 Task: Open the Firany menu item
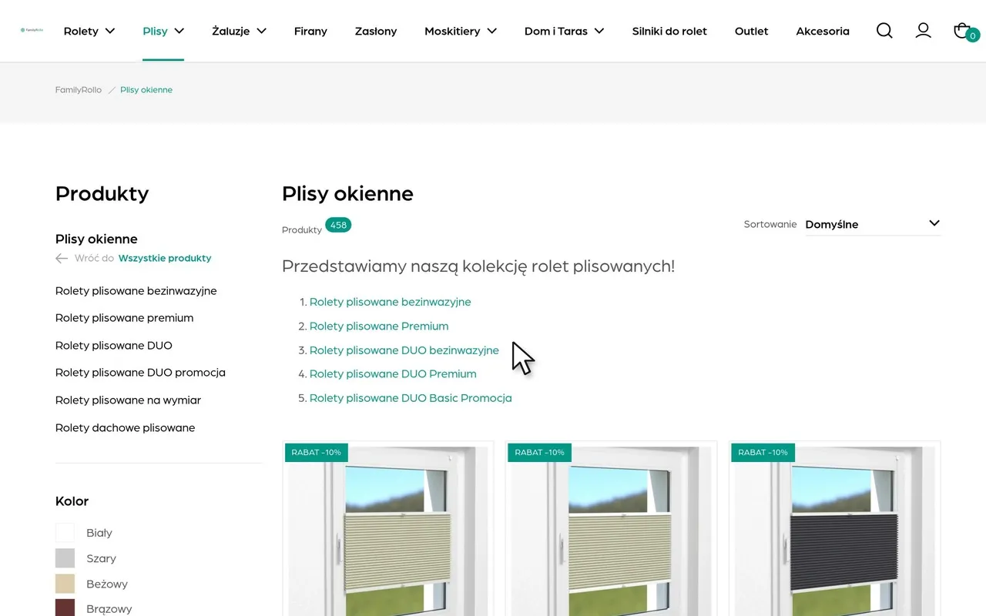(x=310, y=31)
